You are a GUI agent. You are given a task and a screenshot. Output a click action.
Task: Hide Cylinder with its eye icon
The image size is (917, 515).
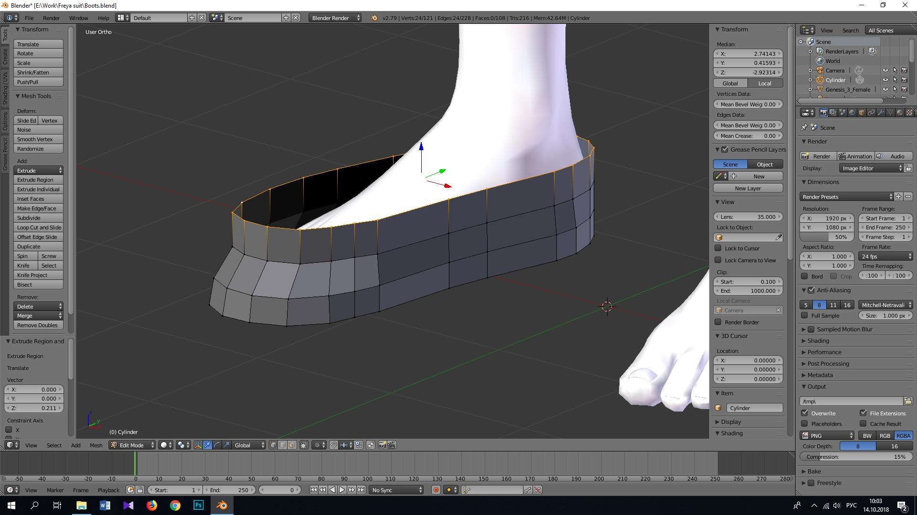pos(885,80)
